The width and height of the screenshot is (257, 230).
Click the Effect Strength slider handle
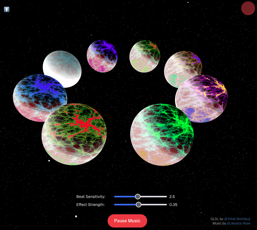(x=138, y=205)
